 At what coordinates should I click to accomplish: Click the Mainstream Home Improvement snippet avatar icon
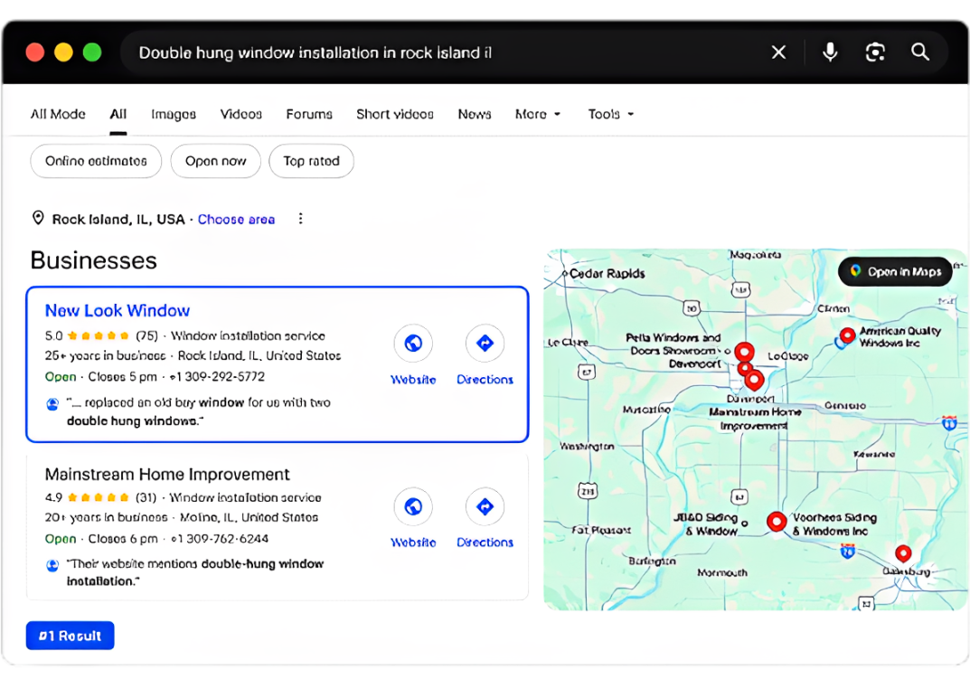pyautogui.click(x=52, y=565)
